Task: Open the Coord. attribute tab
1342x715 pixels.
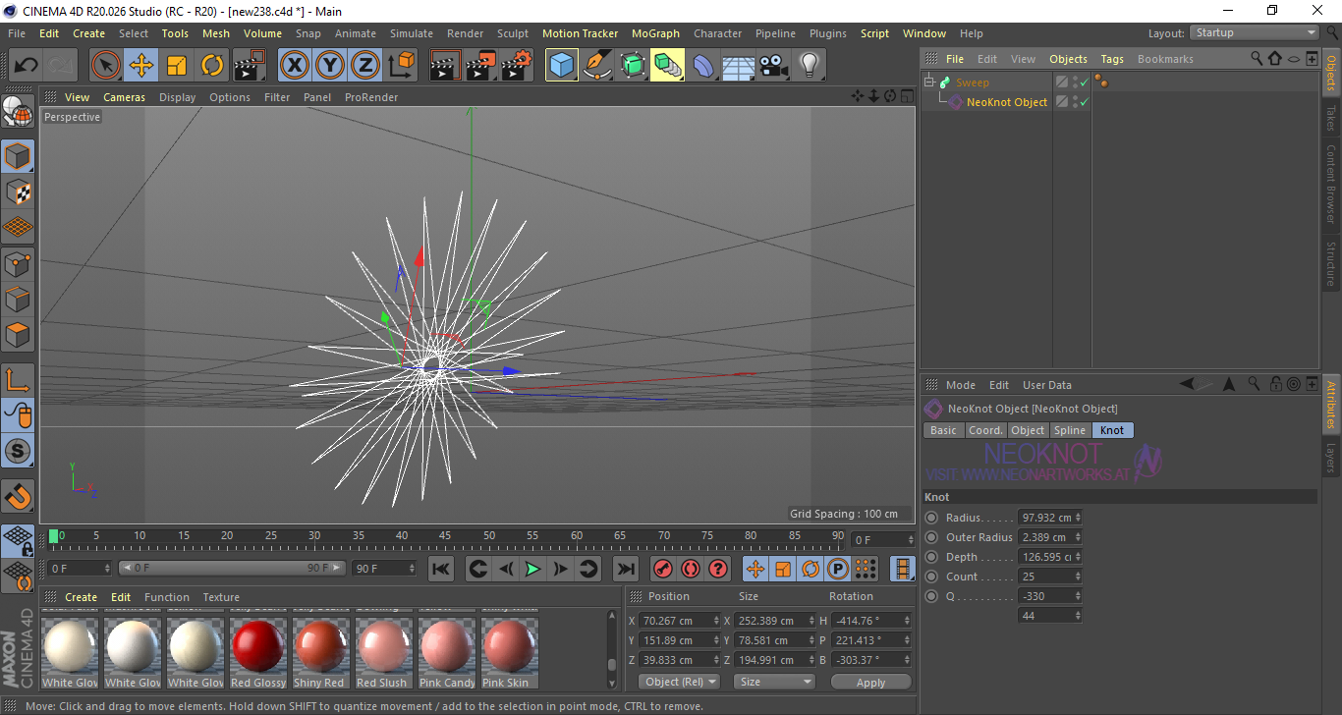Action: 985,430
